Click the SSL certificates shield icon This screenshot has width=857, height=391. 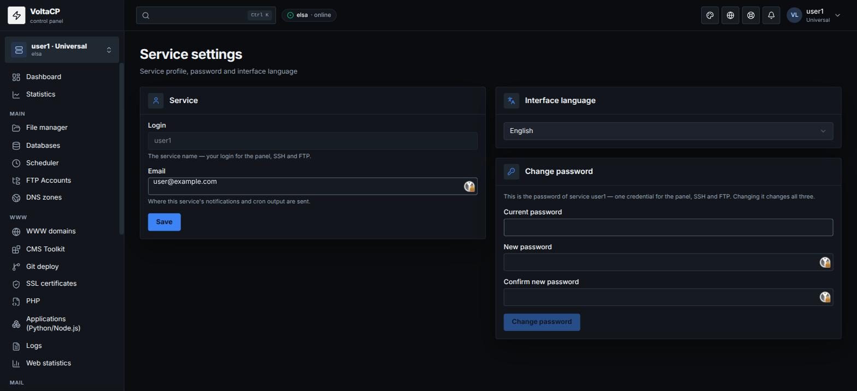pos(16,284)
